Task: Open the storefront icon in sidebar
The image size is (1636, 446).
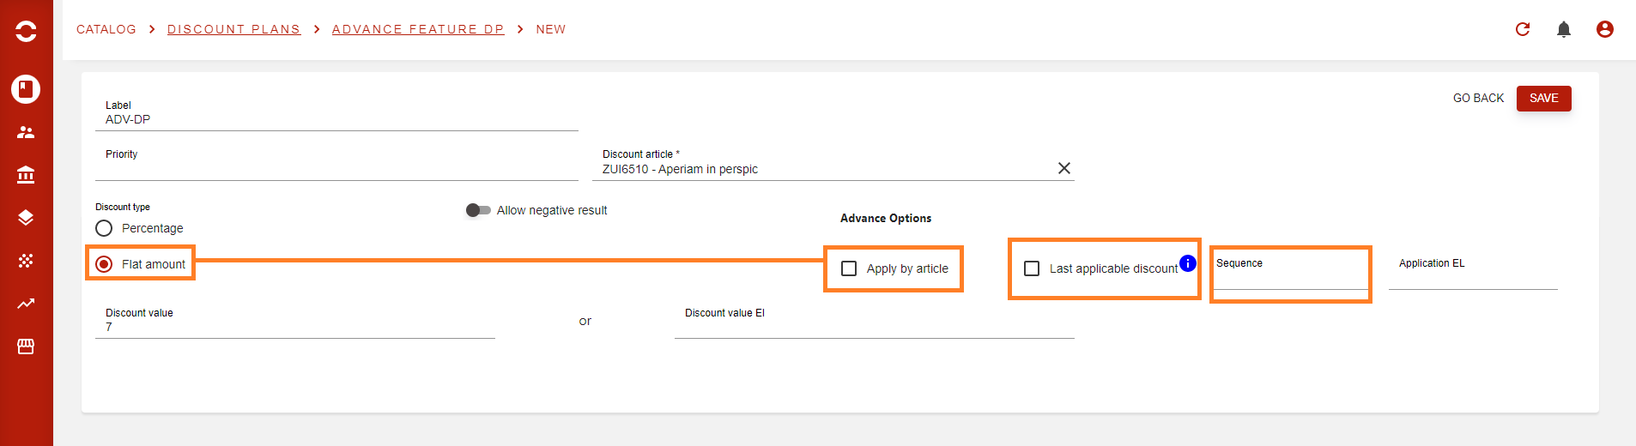Action: click(x=26, y=347)
